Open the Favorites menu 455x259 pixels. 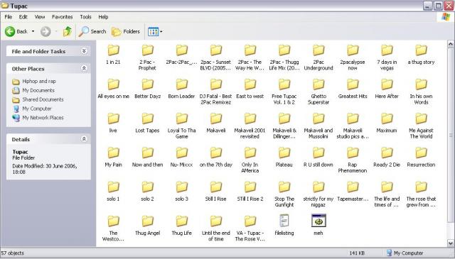62,17
